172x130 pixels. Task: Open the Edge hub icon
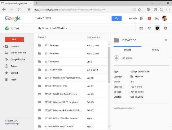point(149,10)
